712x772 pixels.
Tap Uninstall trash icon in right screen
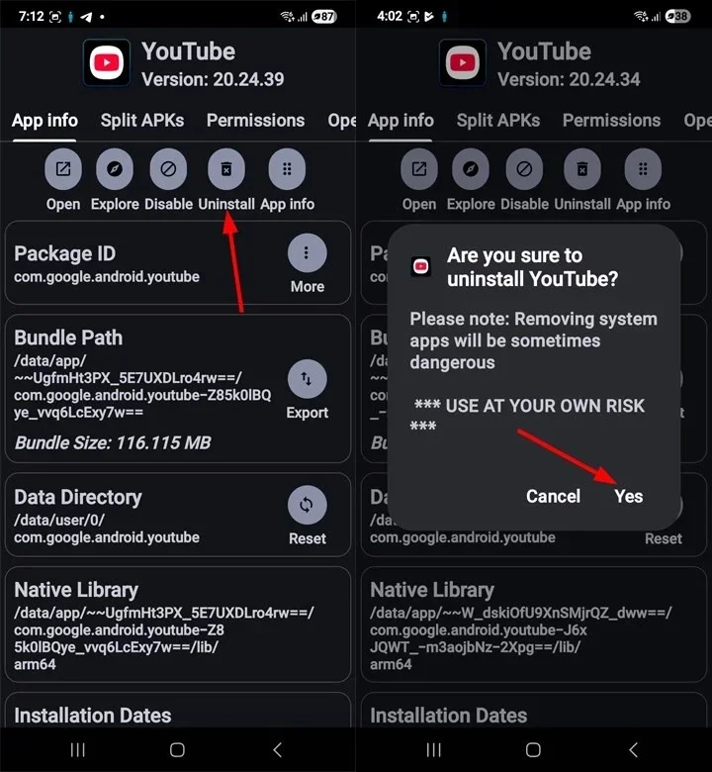[x=582, y=169]
